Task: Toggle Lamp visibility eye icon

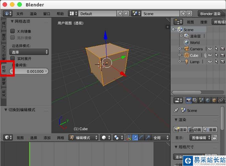Action: point(210,62)
